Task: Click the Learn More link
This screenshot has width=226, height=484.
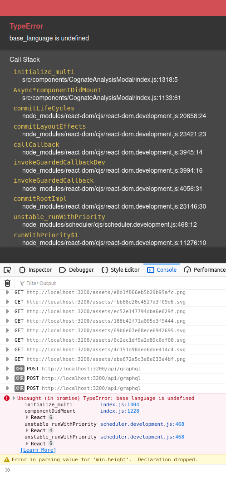Action: (x=38, y=450)
